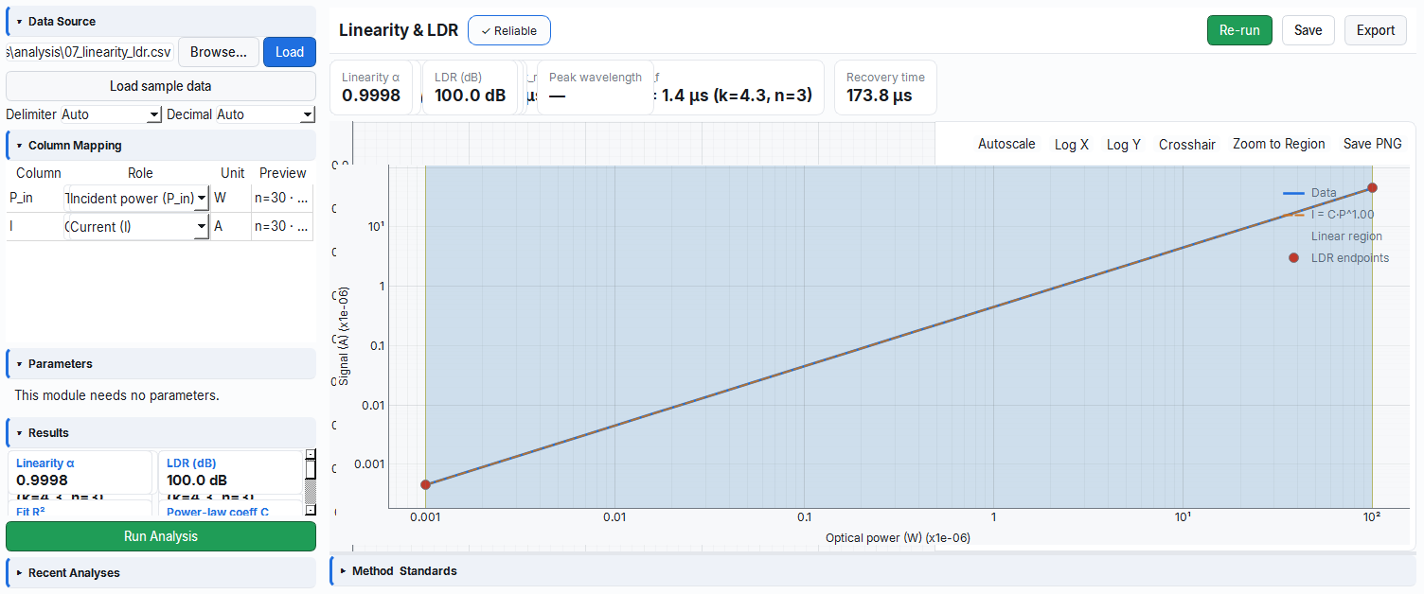Toggle the Crosshair tool
Viewport: 1424px width, 594px height.
[1187, 144]
